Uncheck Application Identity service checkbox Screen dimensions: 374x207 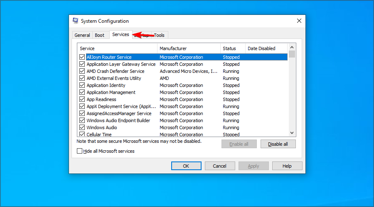tap(82, 85)
